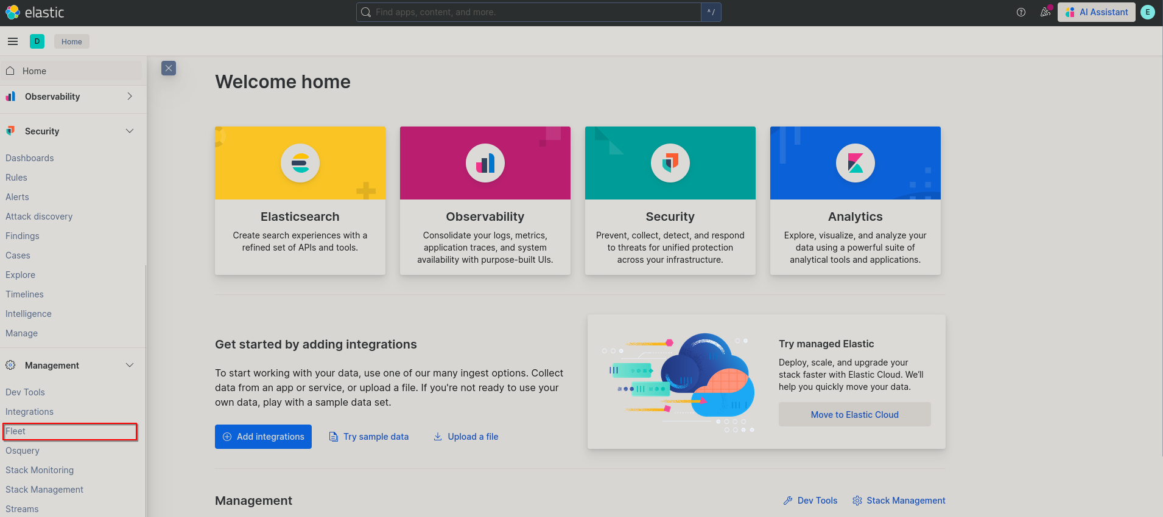
Task: Open the Analytics card title
Action: pyautogui.click(x=856, y=217)
